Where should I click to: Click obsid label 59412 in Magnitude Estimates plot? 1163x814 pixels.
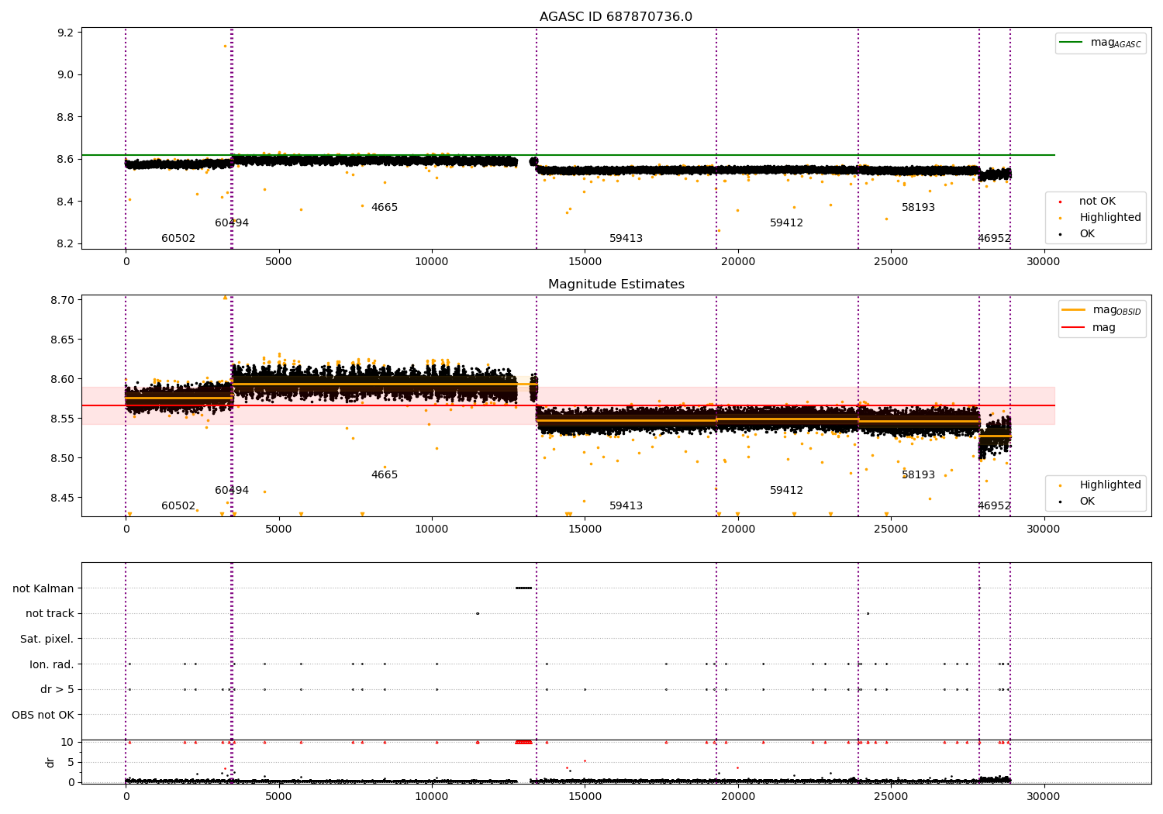[x=786, y=490]
